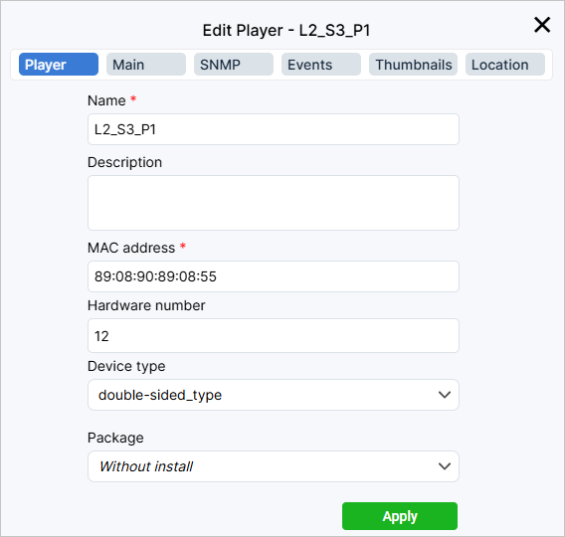Click the green Apply button
565x537 pixels.
pyautogui.click(x=400, y=516)
